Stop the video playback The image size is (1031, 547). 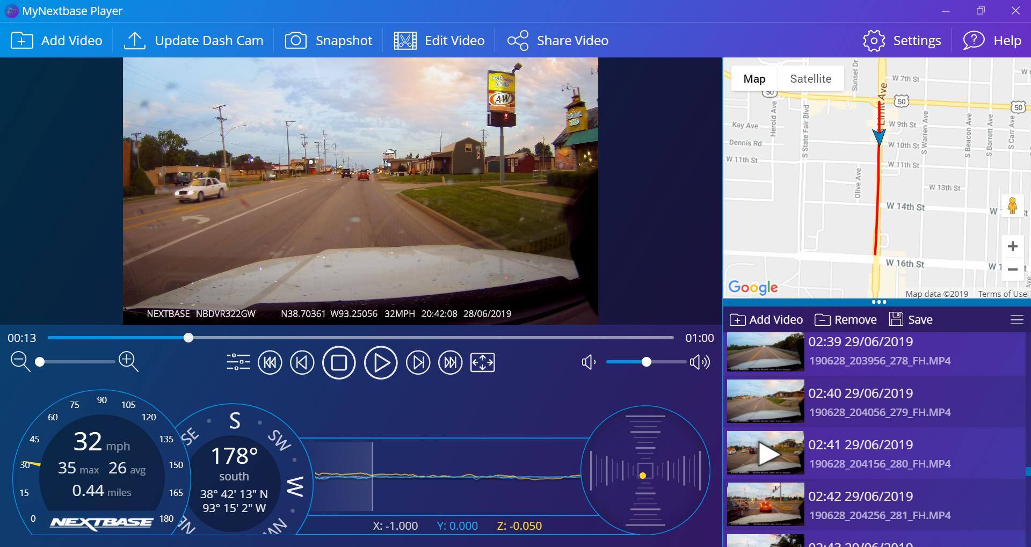pyautogui.click(x=339, y=363)
